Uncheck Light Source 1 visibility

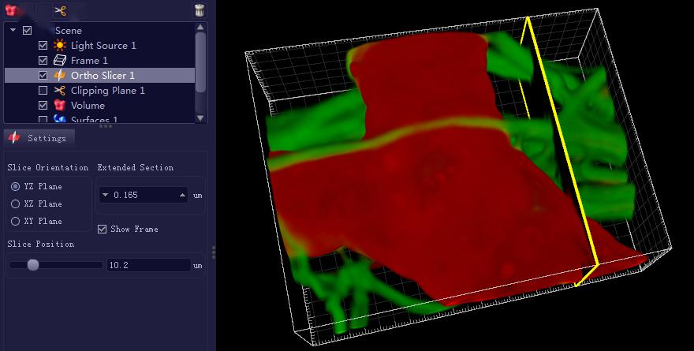click(43, 45)
